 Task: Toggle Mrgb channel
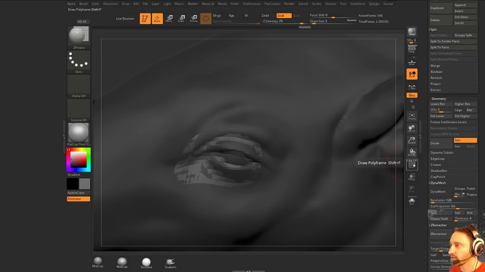(x=217, y=15)
